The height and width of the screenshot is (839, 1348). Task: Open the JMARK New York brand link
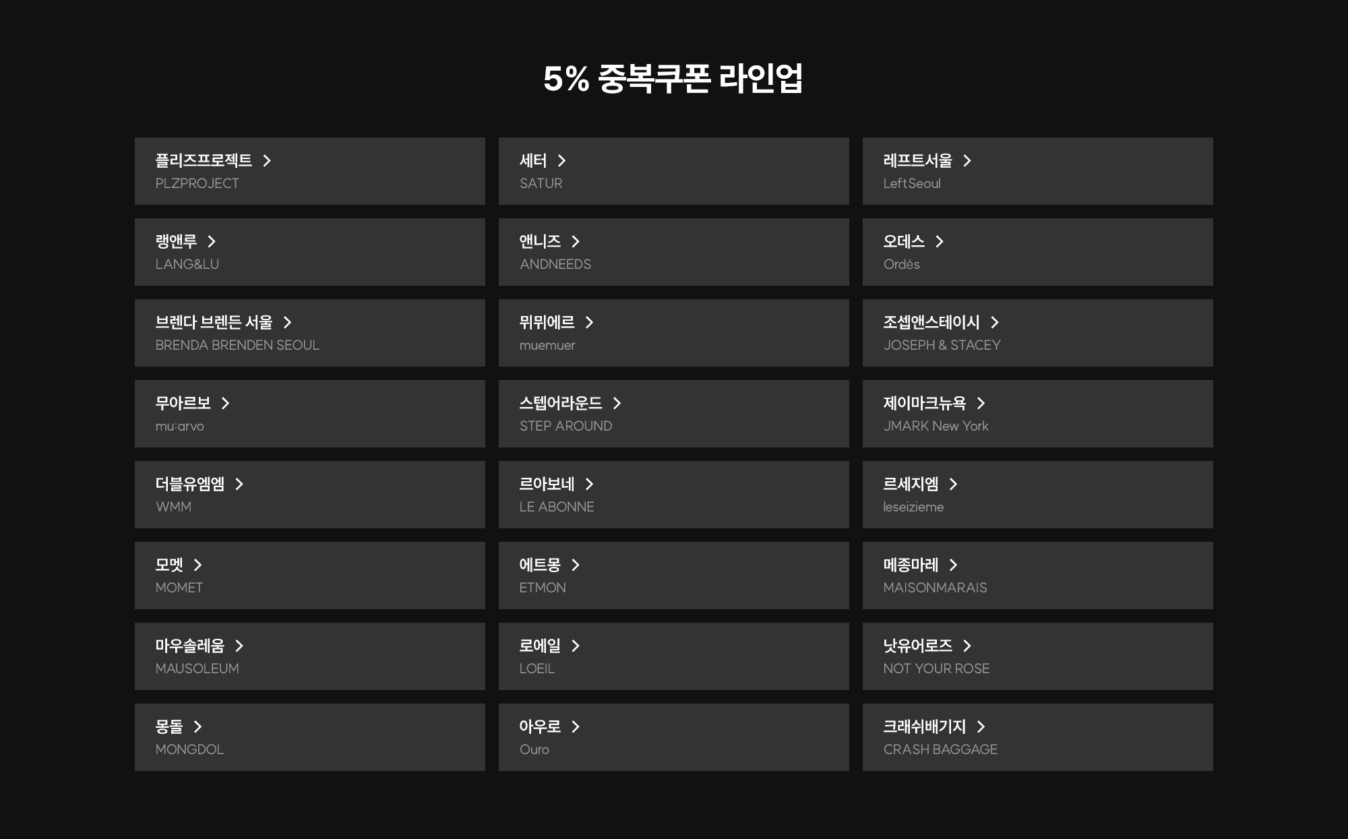point(1037,414)
